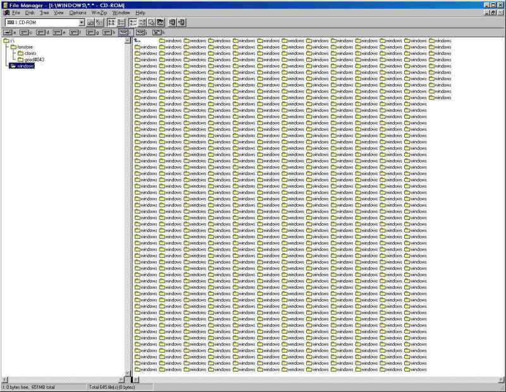
Task: Switch to network drive j
Action: tap(141, 33)
